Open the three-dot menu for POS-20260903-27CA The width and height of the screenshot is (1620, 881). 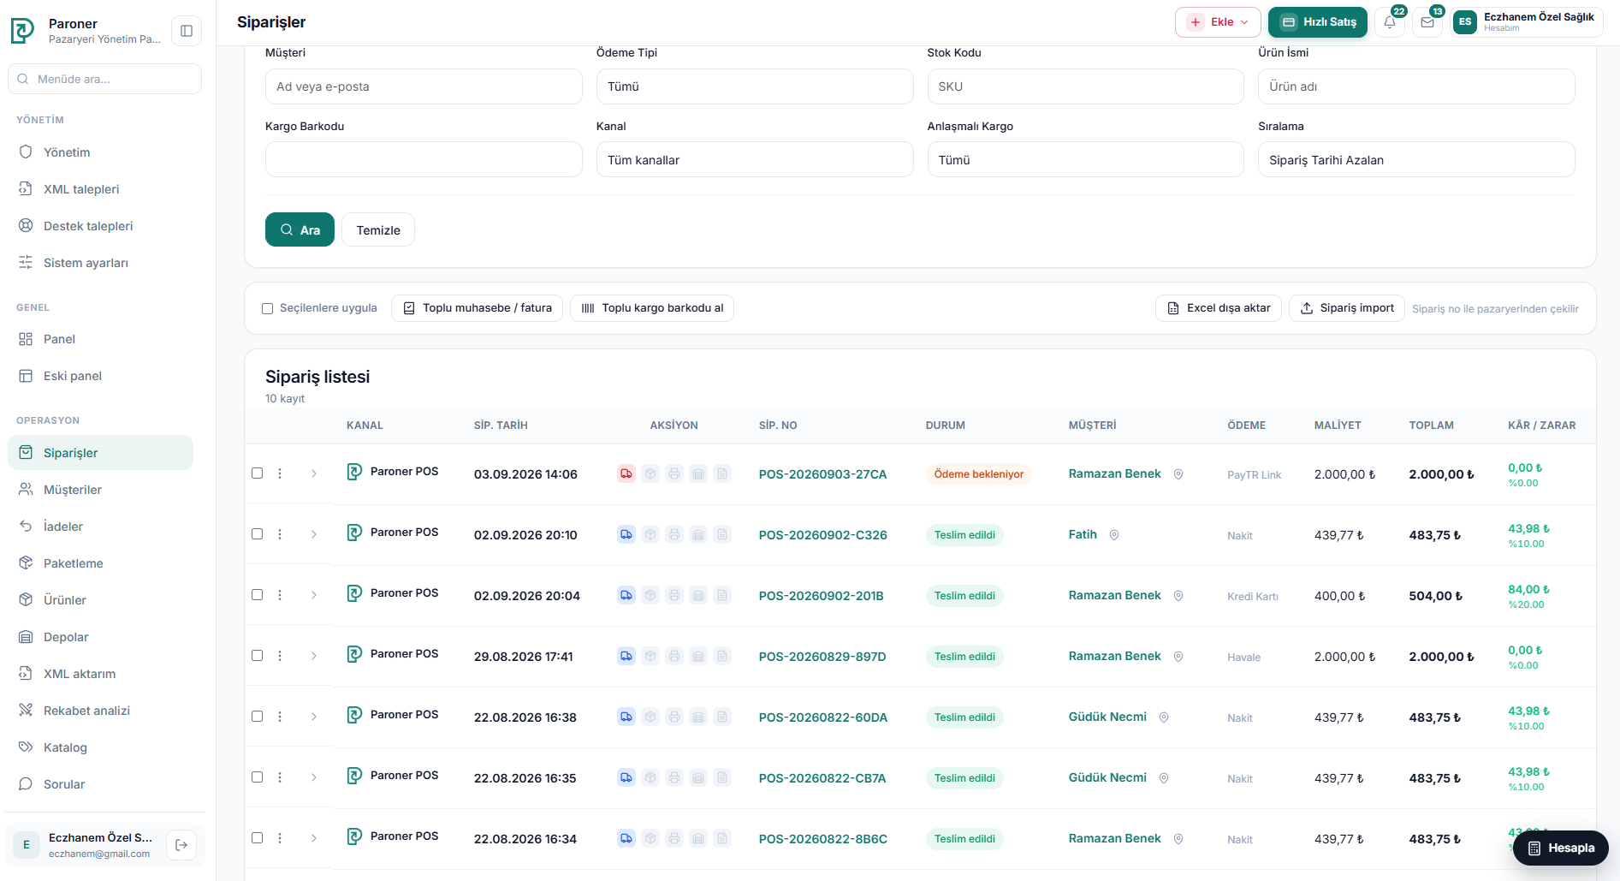(x=280, y=473)
